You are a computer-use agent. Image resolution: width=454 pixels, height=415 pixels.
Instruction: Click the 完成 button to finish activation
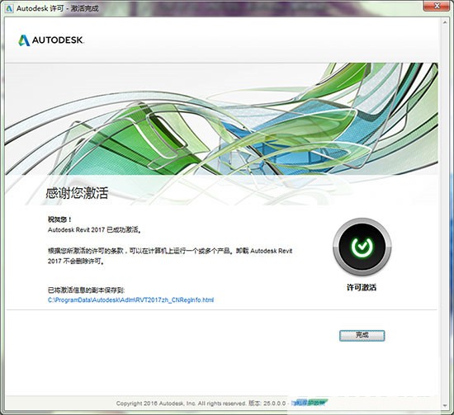[x=362, y=336]
